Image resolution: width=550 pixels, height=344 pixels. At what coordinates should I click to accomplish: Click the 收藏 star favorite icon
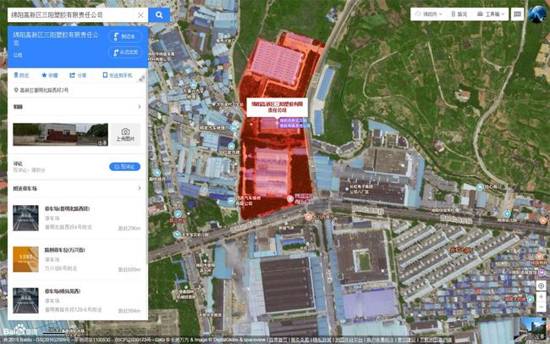50,75
